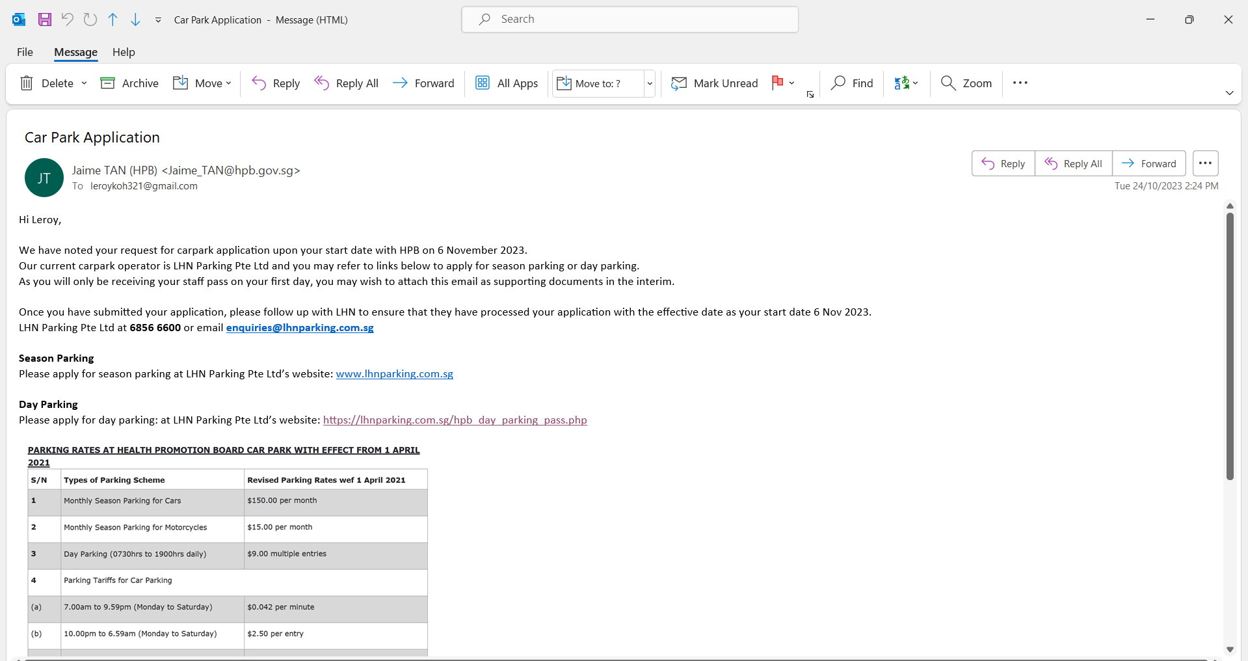Screen dimensions: 1248x661
Task: Click the '$150.00 per month' table cell
Action: (x=336, y=502)
